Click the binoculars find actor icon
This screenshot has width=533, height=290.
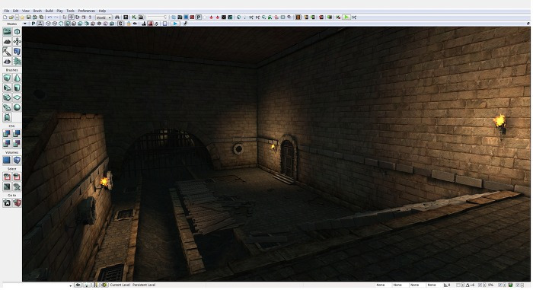pyautogui.click(x=117, y=17)
